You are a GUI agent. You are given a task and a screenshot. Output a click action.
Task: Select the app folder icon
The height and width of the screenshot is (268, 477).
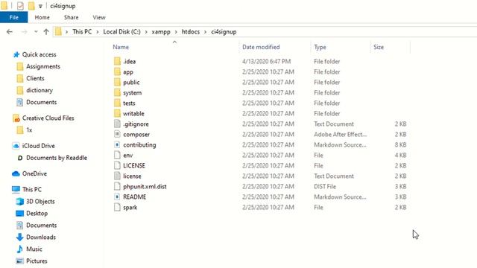(118, 71)
